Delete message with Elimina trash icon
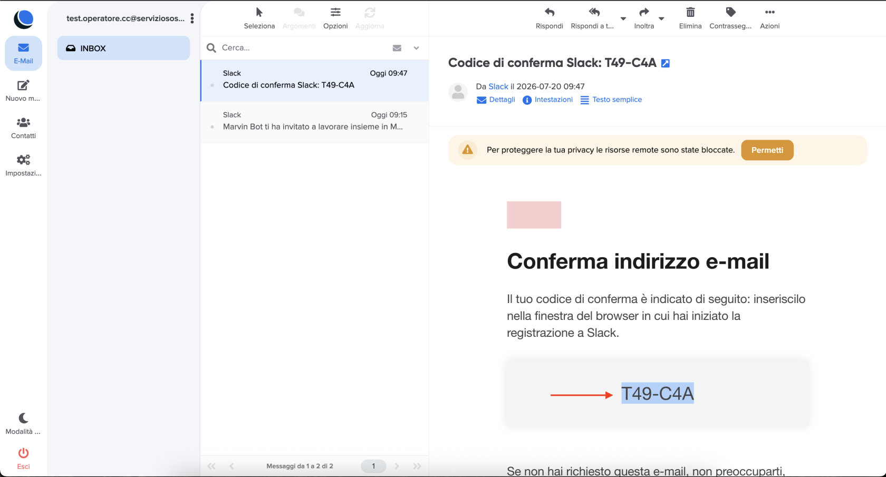 coord(690,18)
